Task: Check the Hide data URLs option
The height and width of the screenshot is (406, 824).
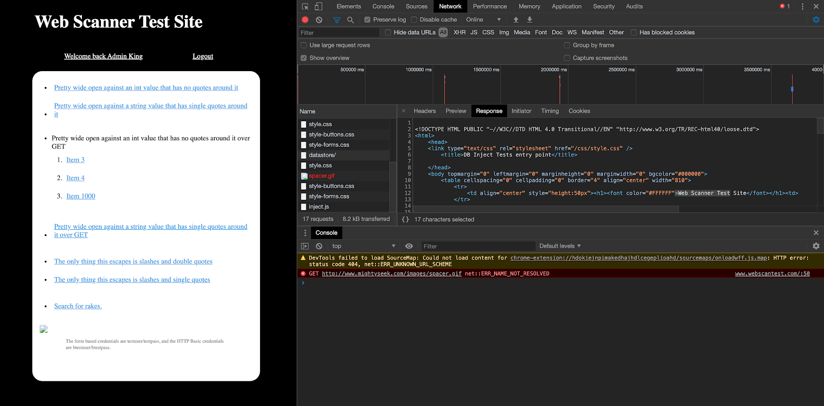Action: tap(388, 32)
